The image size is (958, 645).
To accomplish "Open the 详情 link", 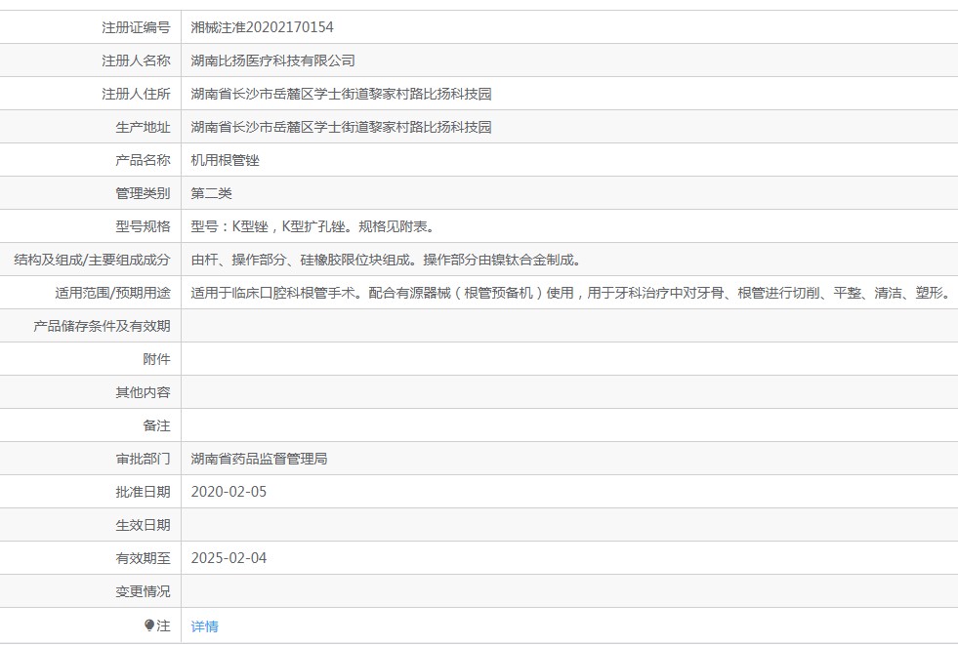I will coord(205,626).
